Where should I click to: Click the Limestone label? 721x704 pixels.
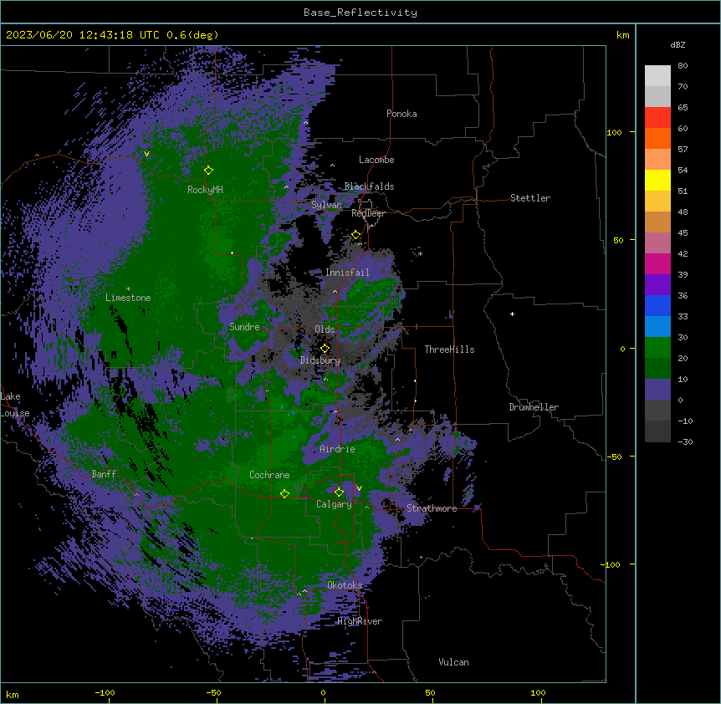[128, 298]
